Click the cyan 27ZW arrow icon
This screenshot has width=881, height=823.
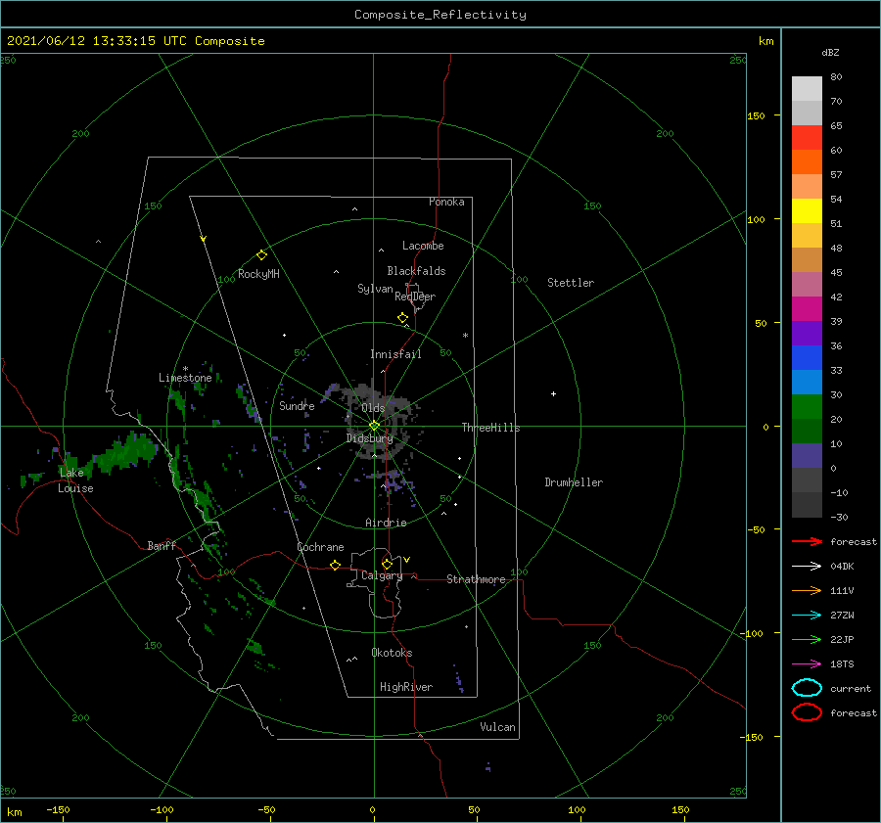(807, 616)
